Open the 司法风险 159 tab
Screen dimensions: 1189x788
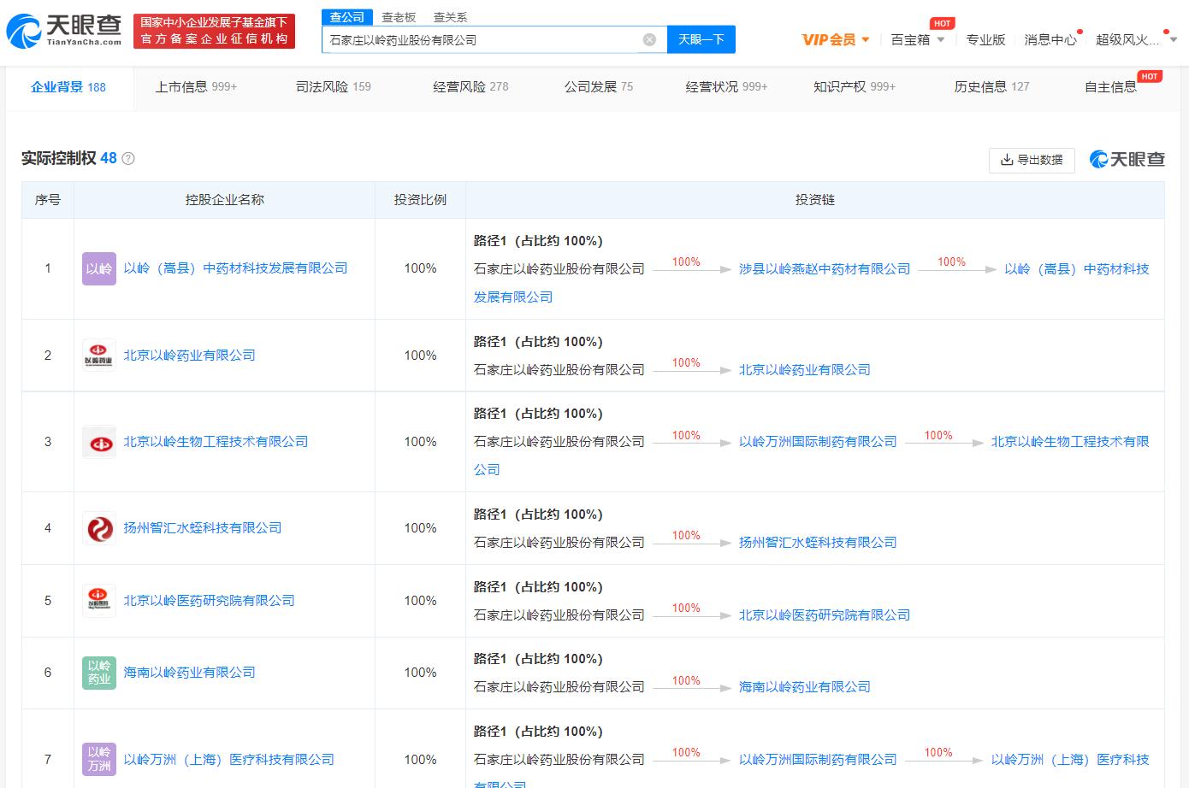[333, 87]
